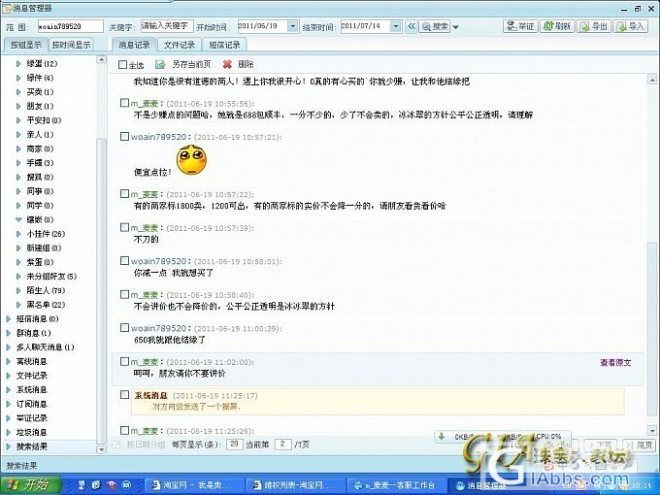Viewport: 660px width, 495px height.
Task: Click the 按时间显示 button
Action: (x=71, y=45)
